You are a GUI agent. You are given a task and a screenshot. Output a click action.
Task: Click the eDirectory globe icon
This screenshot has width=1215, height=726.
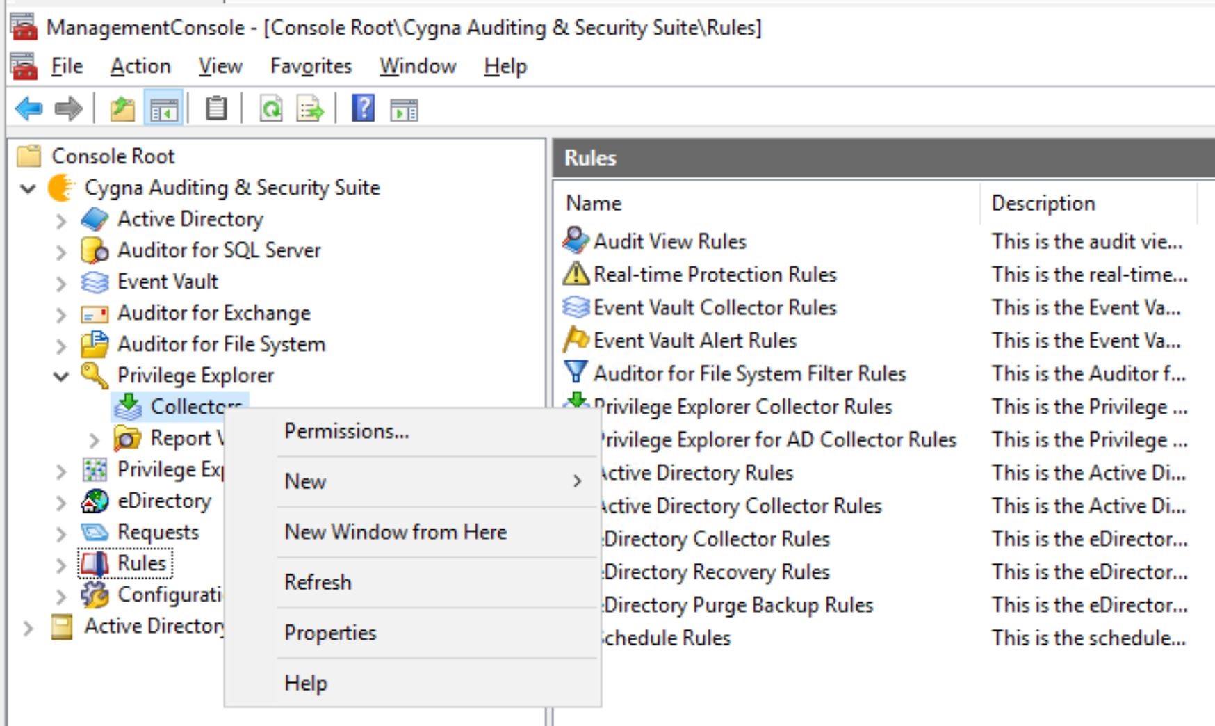point(95,501)
